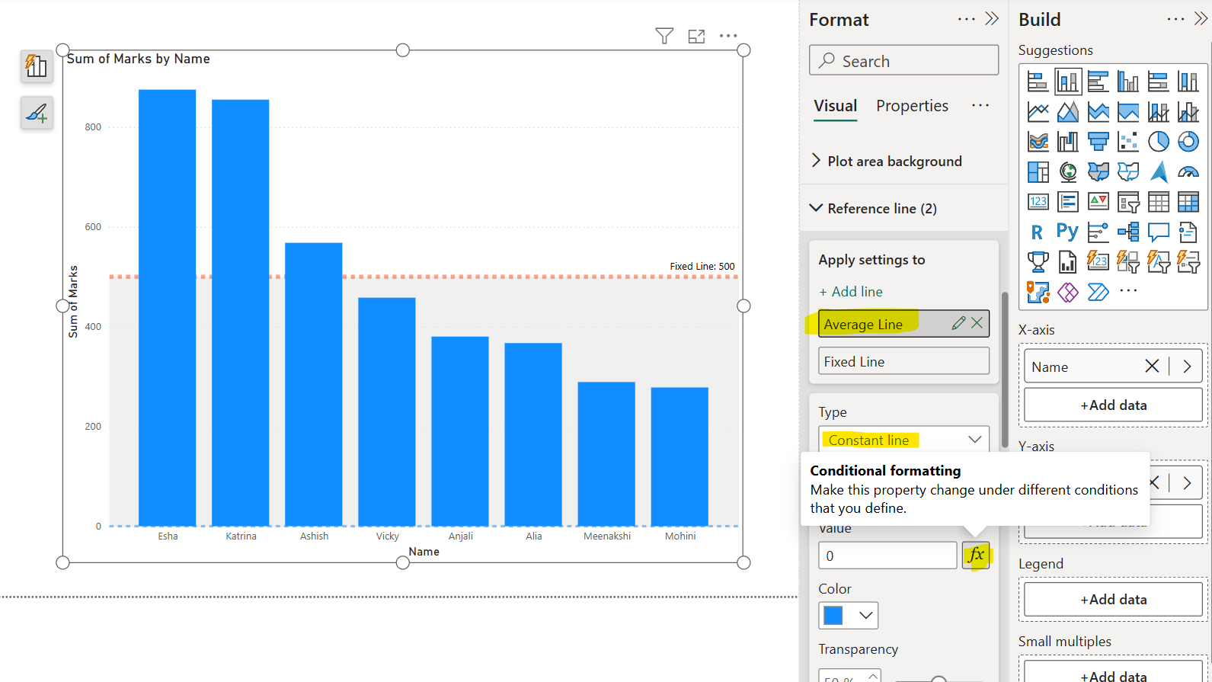Rename Average Line with the pencil icon
The width and height of the screenshot is (1212, 682).
[958, 323]
